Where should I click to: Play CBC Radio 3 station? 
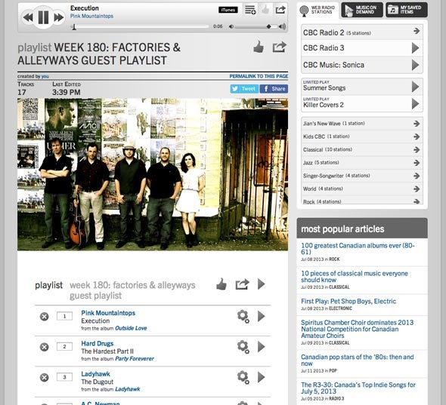pos(415,48)
